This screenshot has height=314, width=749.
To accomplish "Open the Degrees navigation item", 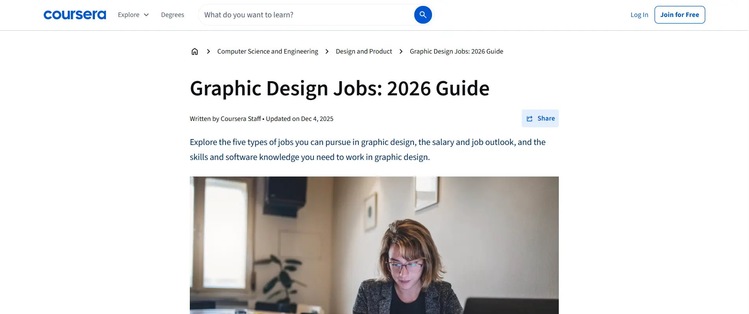I will (x=172, y=15).
